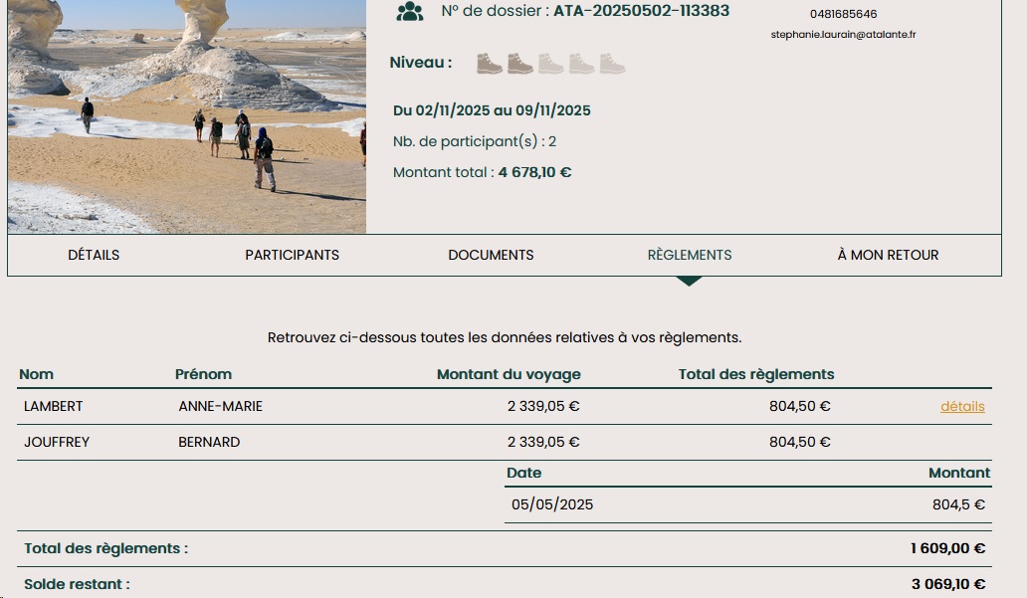1027x598 pixels.
Task: Switch to the PARTICIPANTS tab
Action: click(x=292, y=255)
